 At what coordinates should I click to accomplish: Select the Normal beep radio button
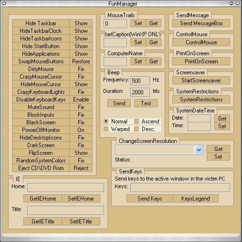click(106, 121)
